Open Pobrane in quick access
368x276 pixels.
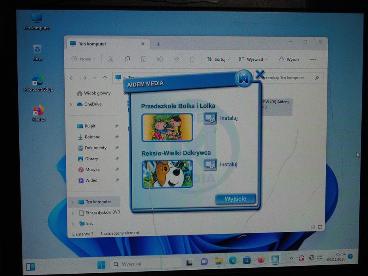click(89, 137)
